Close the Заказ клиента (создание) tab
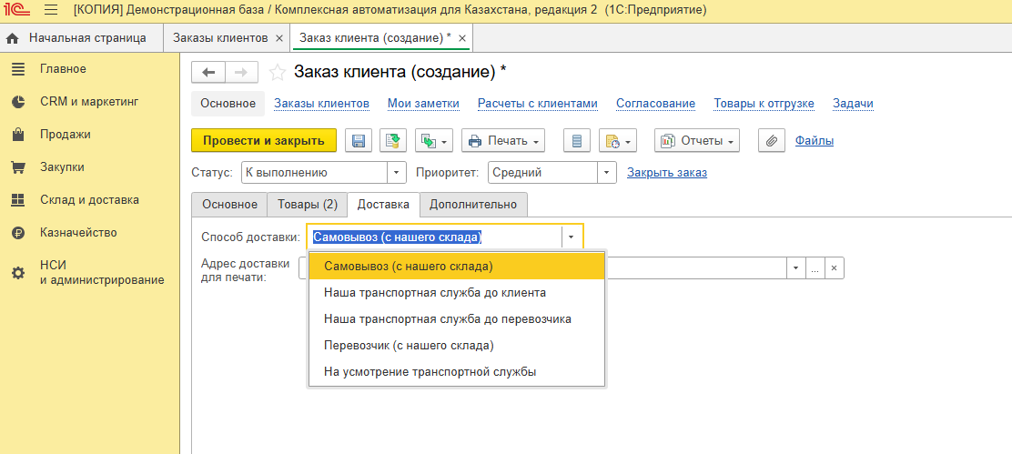1012x454 pixels. tap(462, 38)
